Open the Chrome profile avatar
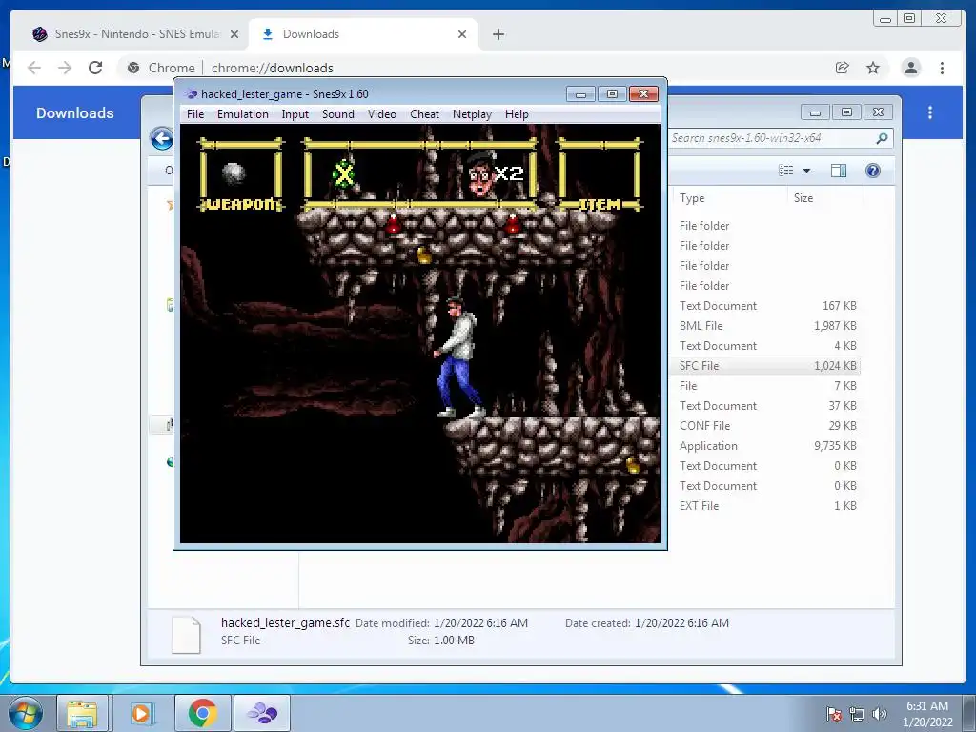The image size is (976, 732). click(x=910, y=68)
